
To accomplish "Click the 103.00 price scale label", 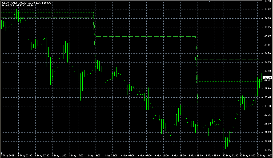I will pos(267,124).
